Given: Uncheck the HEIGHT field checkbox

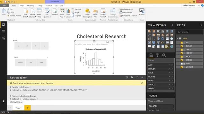Looking at the screenshot, I should click(182, 53).
